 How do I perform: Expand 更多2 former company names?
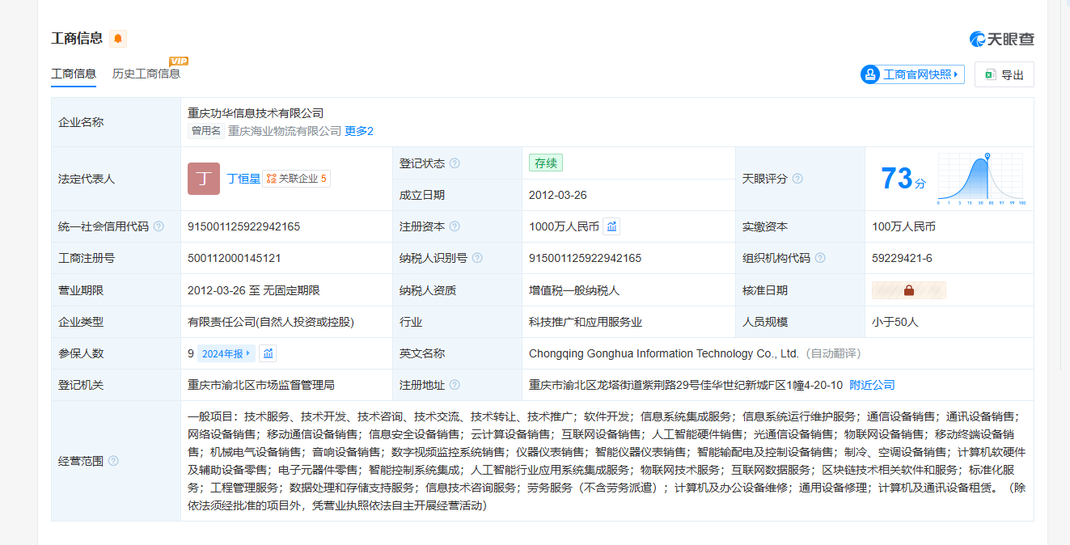pos(359,131)
